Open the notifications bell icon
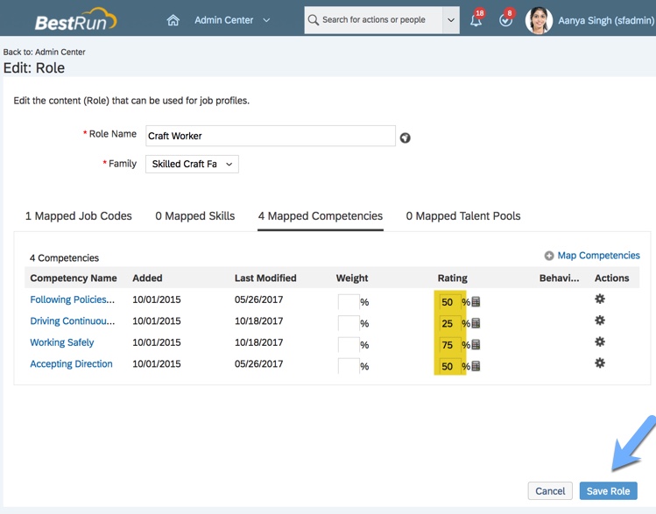This screenshot has width=656, height=514. [x=476, y=20]
